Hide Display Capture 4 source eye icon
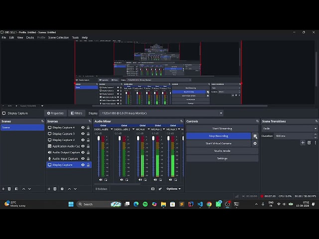This screenshot has height=239, width=319. coord(83,127)
